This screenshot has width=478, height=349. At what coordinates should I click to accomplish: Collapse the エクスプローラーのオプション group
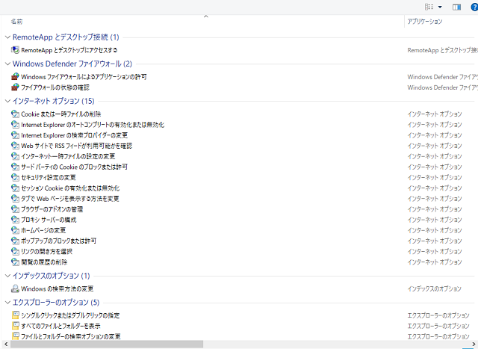[x=7, y=303]
